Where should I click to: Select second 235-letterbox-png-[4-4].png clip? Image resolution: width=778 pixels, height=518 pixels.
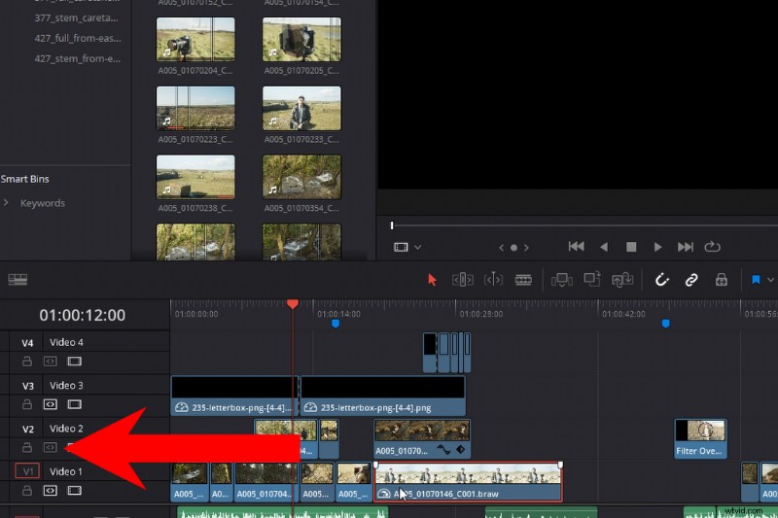click(x=383, y=396)
